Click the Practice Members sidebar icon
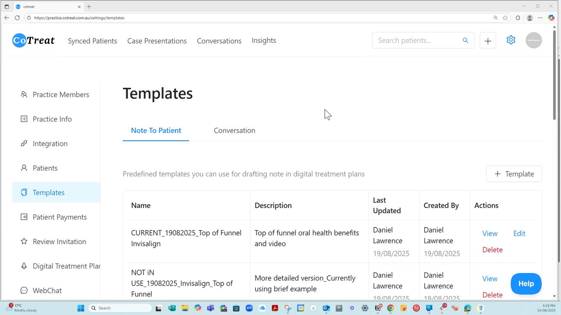 point(24,94)
